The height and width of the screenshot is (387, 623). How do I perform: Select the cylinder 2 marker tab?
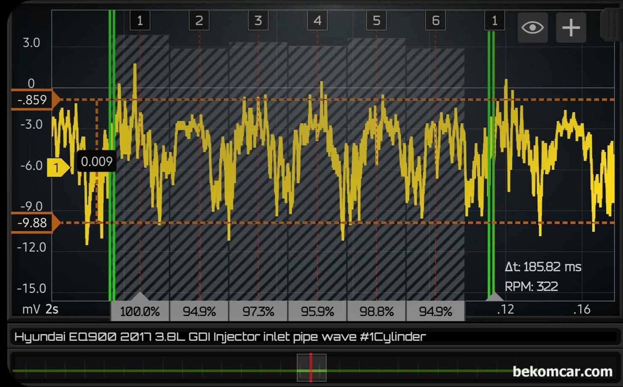(x=199, y=21)
